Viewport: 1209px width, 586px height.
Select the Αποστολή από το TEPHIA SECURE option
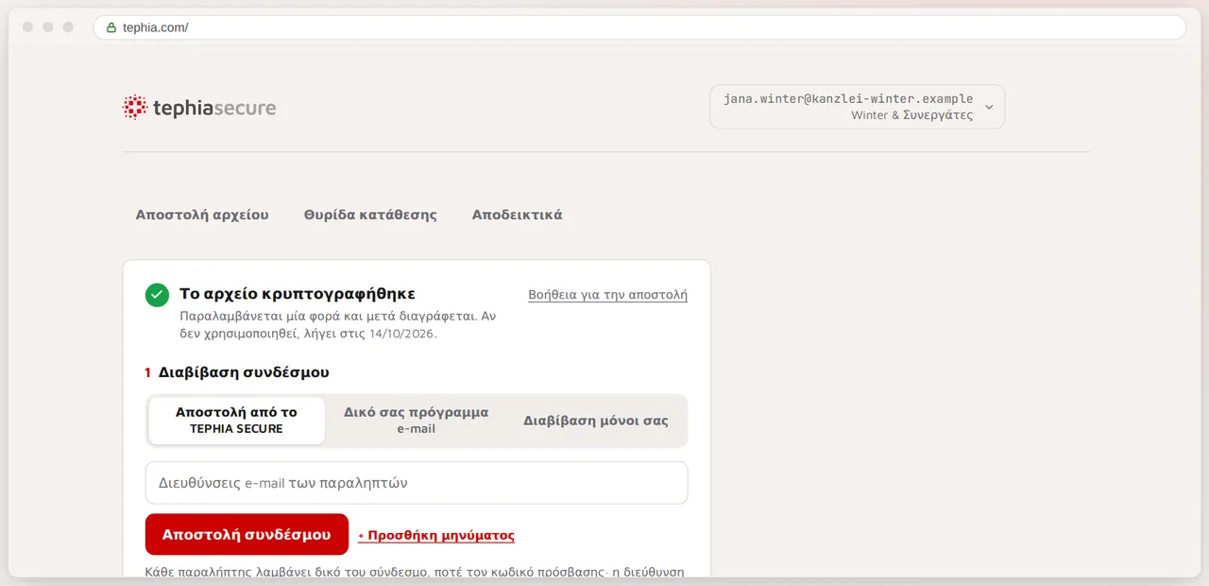236,421
